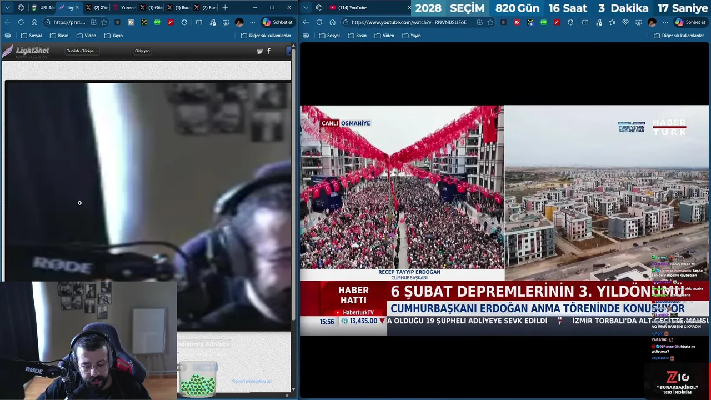Viewport: 711px width, 400px height.
Task: Open LightShot Facebook icon
Action: [269, 51]
